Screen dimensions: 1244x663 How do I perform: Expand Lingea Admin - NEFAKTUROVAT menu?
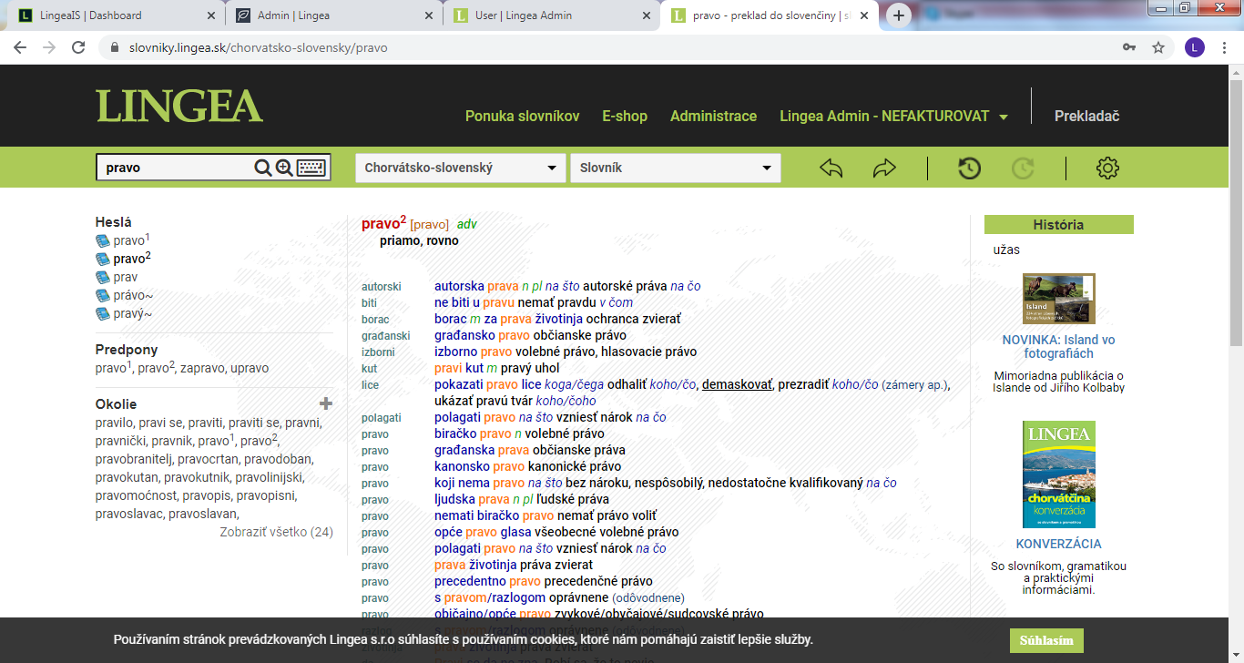[x=893, y=117]
